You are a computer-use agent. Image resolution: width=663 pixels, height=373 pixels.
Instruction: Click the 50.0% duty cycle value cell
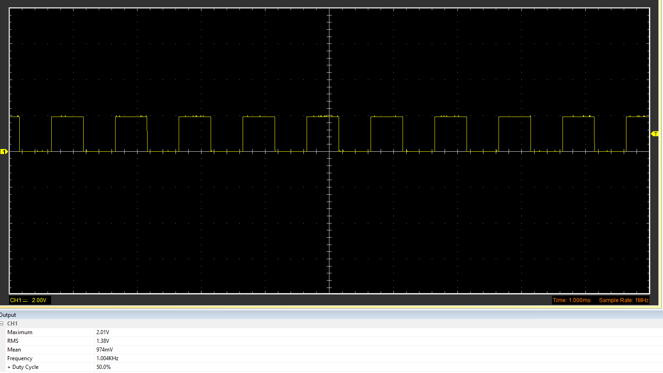(104, 367)
